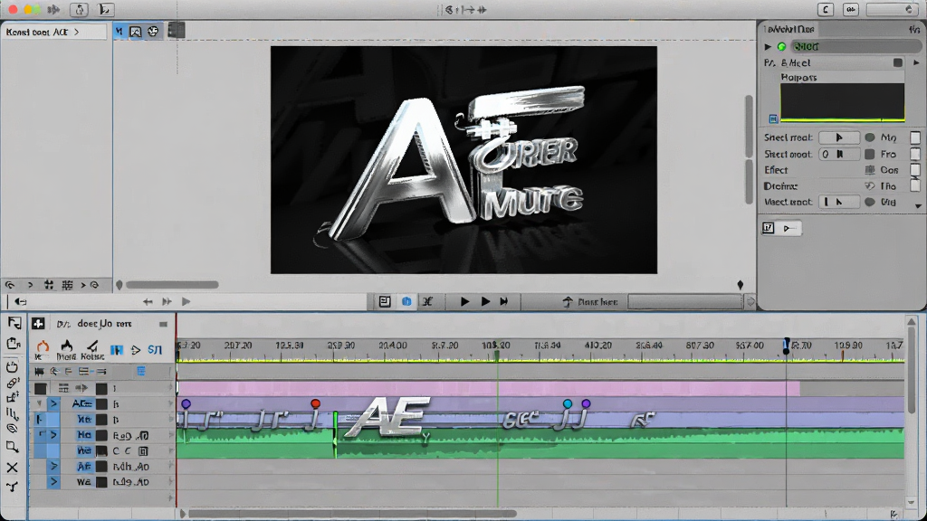Click the plus icon in the timeline header

point(38,324)
